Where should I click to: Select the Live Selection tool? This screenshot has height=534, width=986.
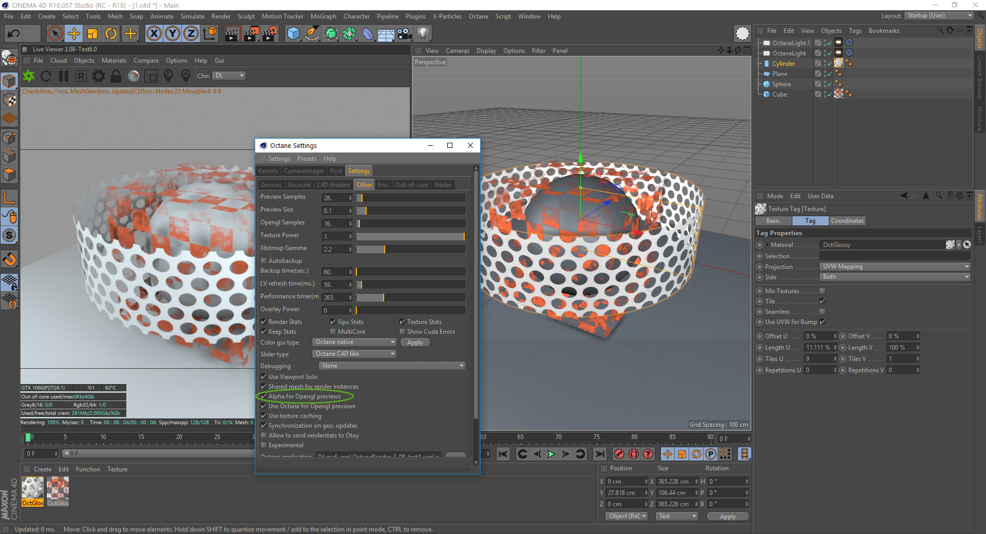tap(55, 34)
